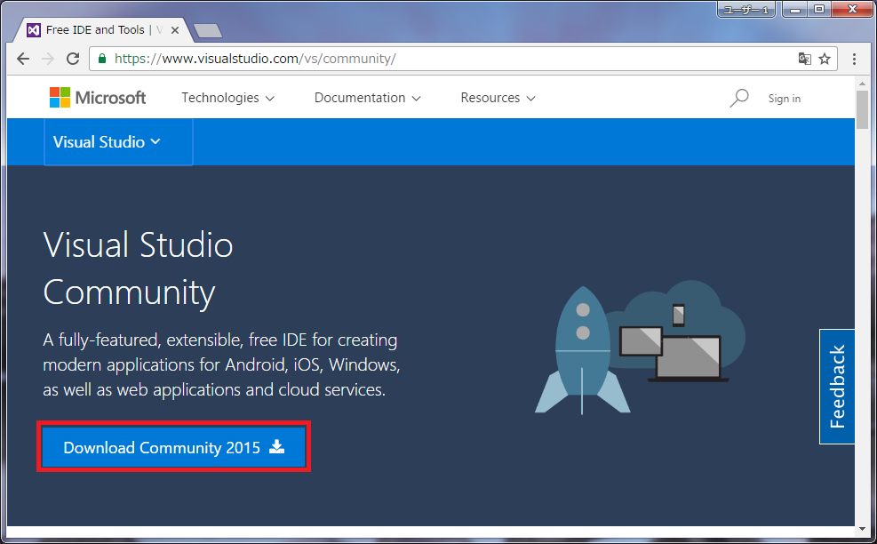This screenshot has width=877, height=544.
Task: Bookmark the page with star icon
Action: 825,59
